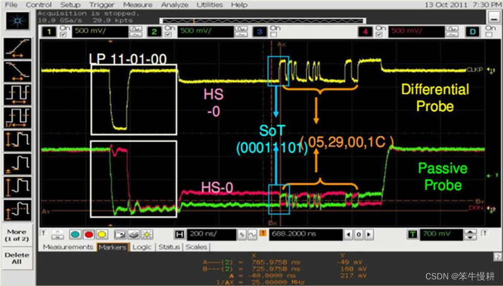The width and height of the screenshot is (503, 286).
Task: Select the minimum voltage measurement icon
Action: point(18,164)
